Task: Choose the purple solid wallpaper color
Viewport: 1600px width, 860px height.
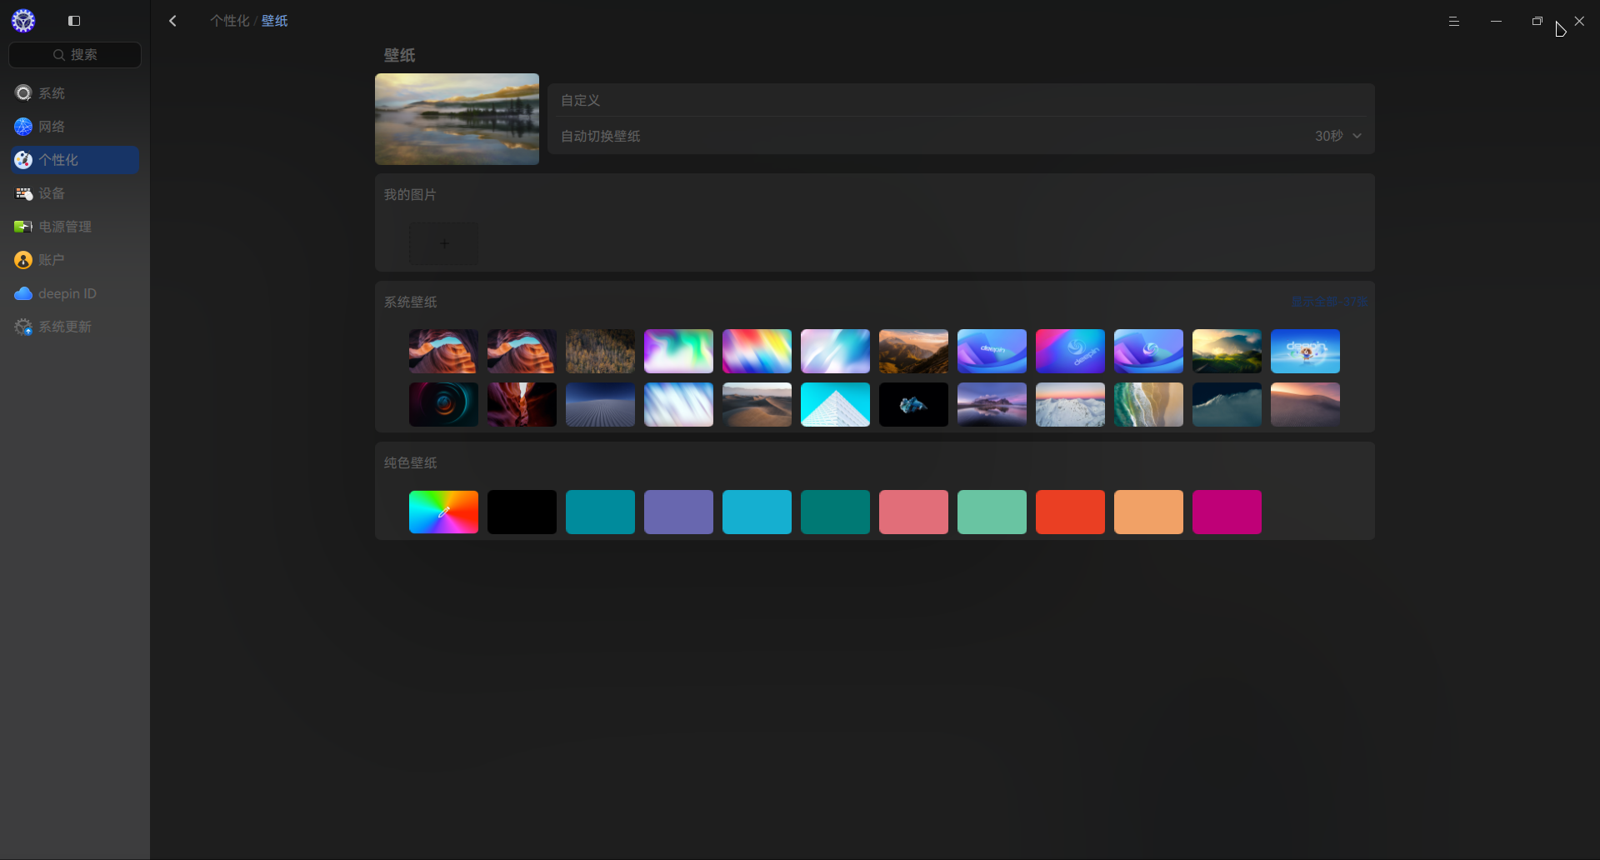Action: [x=678, y=512]
